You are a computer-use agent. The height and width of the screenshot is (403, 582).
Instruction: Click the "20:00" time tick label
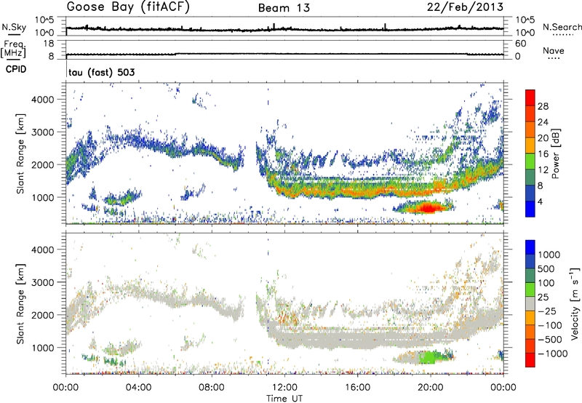430,388
